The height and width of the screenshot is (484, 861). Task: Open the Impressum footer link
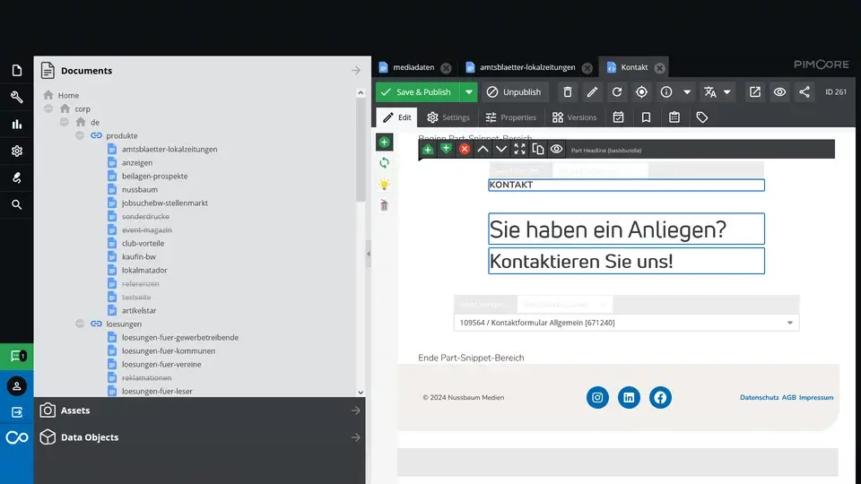[816, 397]
